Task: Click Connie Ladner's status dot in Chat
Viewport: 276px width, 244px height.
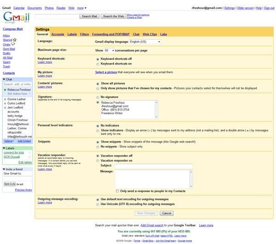Action: click(5, 99)
